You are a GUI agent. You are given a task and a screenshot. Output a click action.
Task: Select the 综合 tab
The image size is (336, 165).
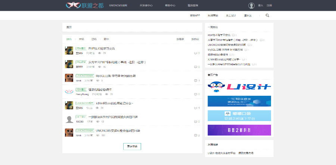click(x=69, y=39)
